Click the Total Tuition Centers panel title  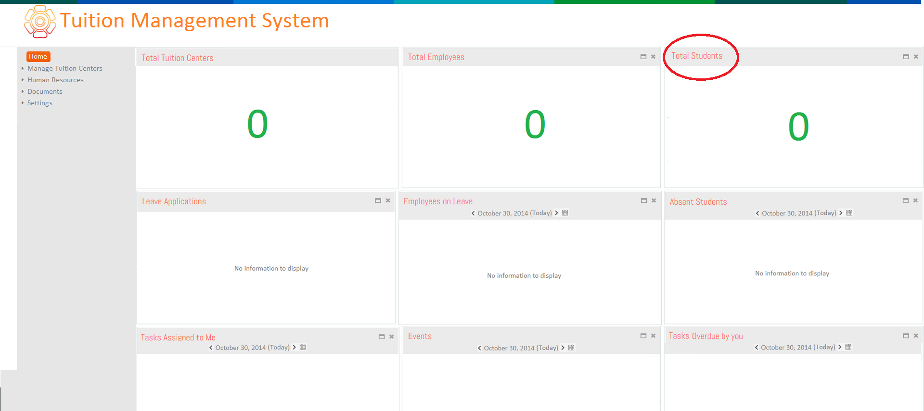point(178,58)
